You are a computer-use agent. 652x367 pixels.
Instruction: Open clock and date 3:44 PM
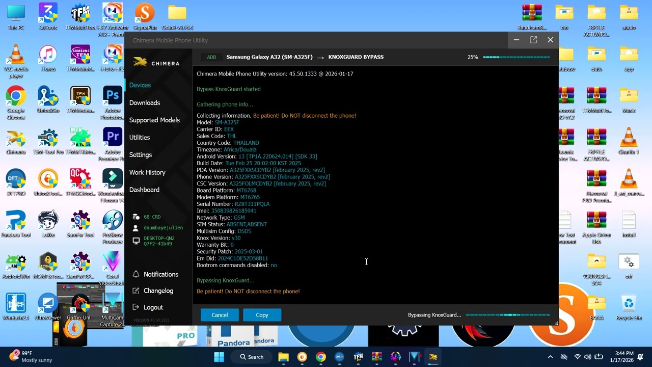624,356
